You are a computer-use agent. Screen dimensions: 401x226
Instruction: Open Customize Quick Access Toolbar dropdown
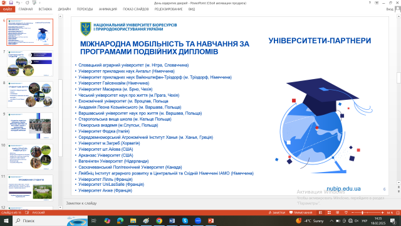[x=39, y=3]
